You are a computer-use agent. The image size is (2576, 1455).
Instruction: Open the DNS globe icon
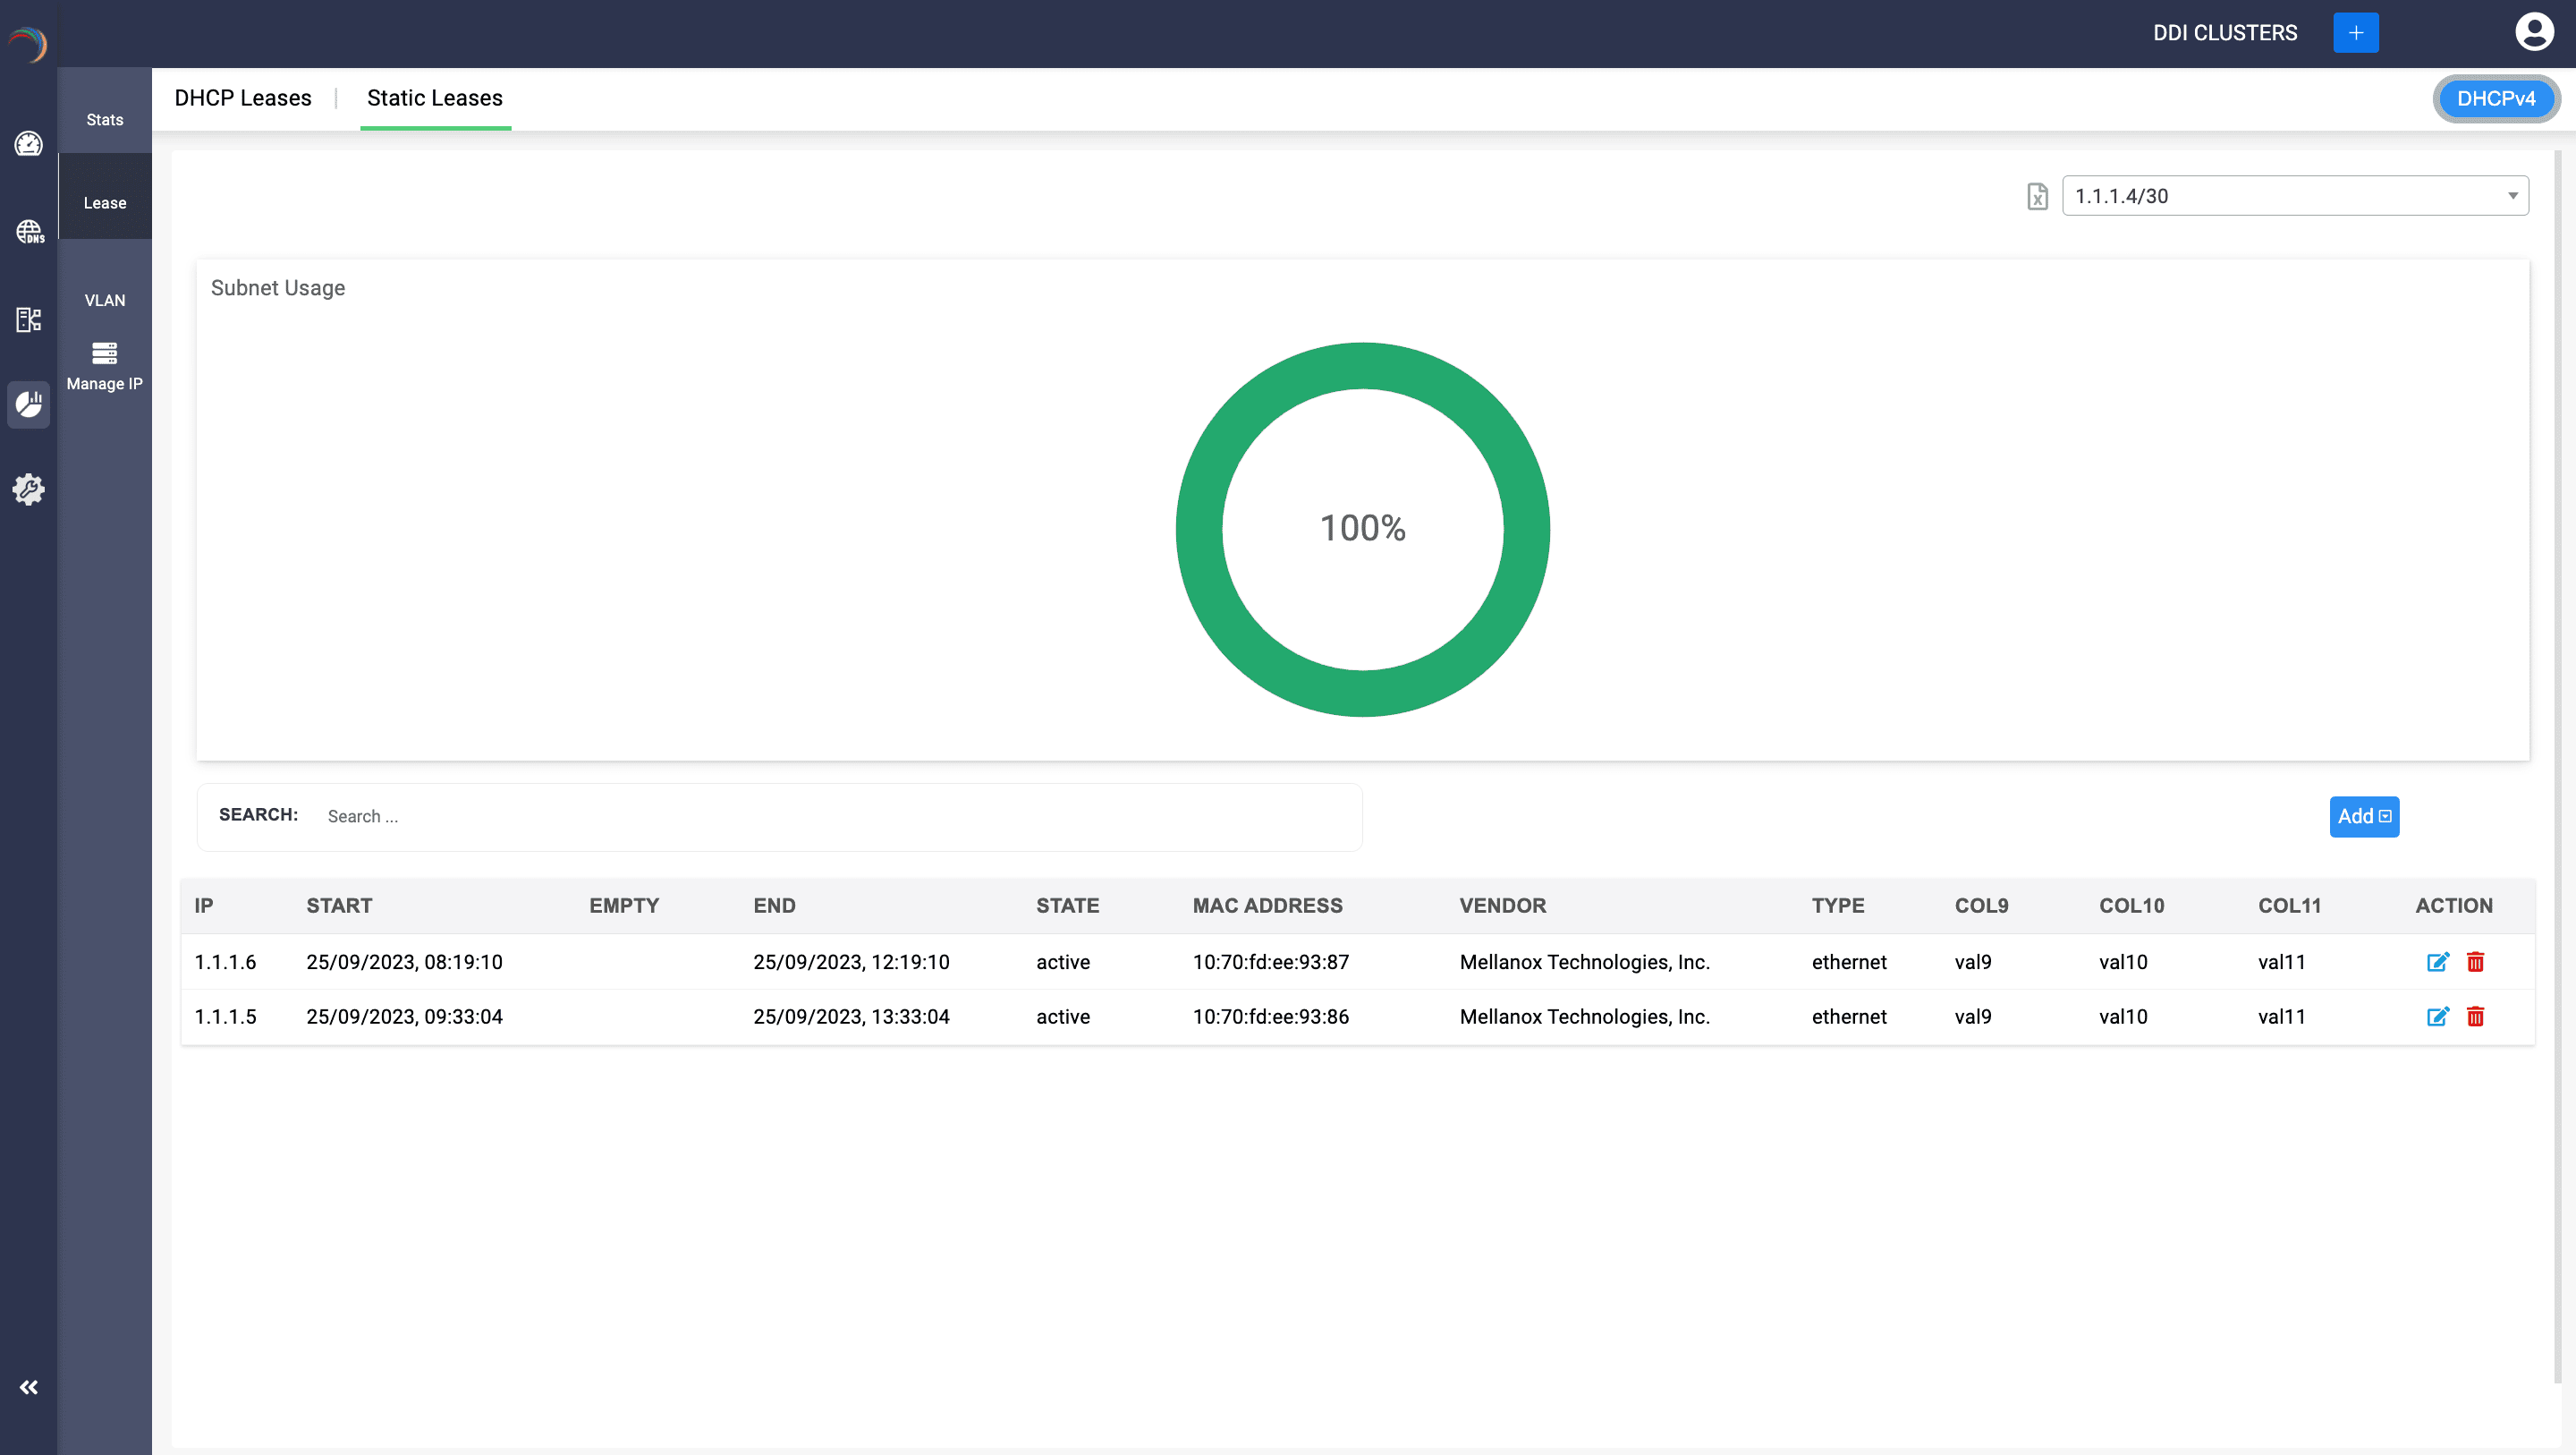[28, 232]
